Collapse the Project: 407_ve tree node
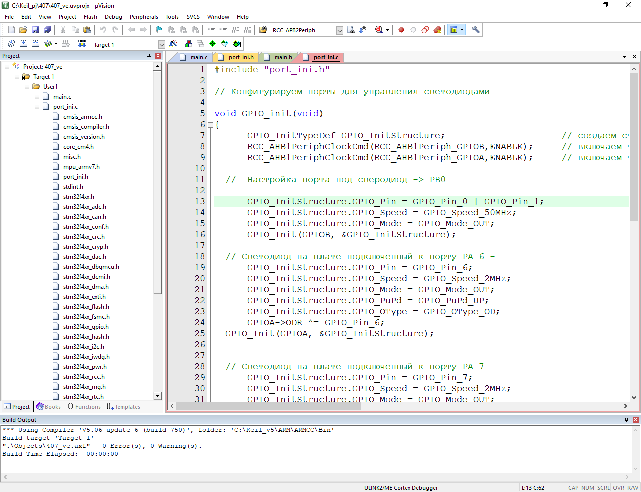The image size is (641, 492). [x=7, y=67]
